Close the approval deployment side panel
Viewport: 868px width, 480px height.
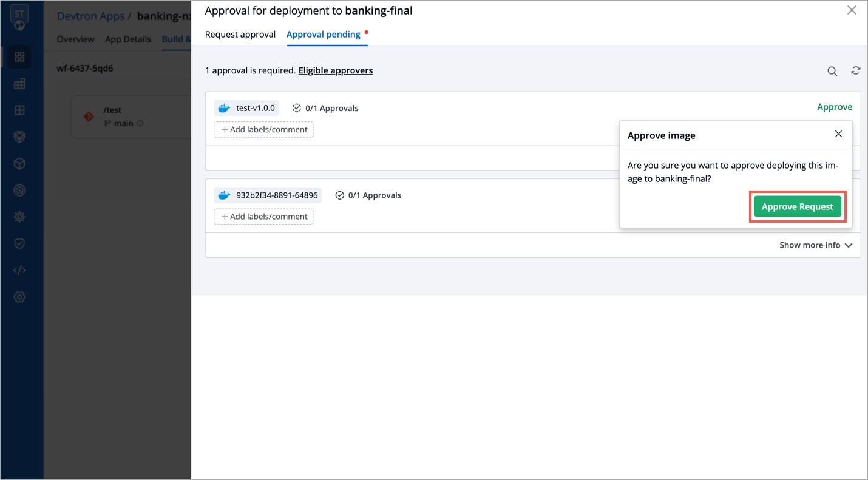pyautogui.click(x=852, y=10)
